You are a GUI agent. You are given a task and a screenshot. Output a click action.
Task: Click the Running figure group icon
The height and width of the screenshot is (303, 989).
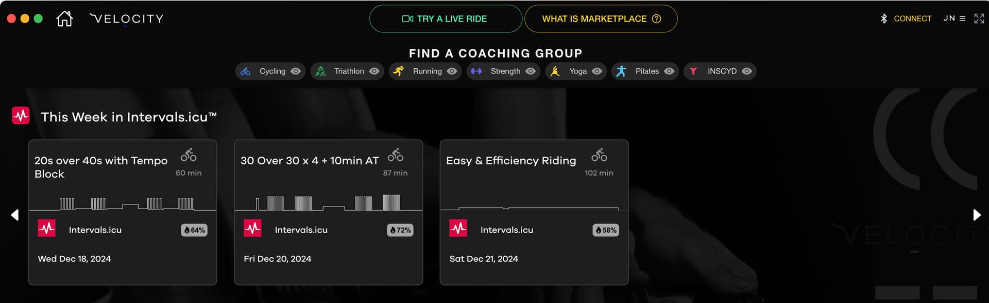pyautogui.click(x=399, y=71)
